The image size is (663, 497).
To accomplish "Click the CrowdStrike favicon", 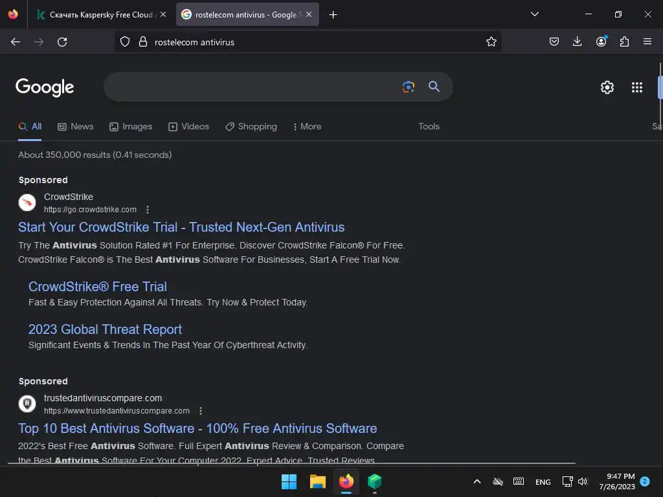I will [27, 203].
